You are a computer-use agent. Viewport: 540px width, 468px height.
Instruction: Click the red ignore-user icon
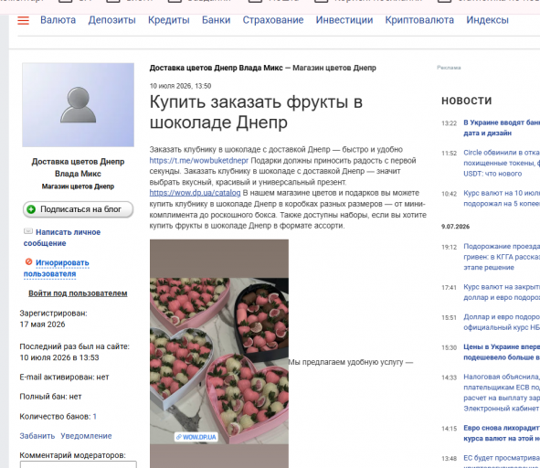coord(29,262)
